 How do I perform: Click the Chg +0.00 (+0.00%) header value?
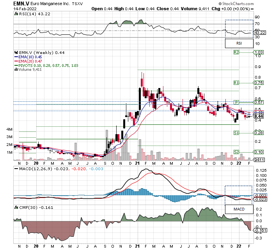pos(231,9)
